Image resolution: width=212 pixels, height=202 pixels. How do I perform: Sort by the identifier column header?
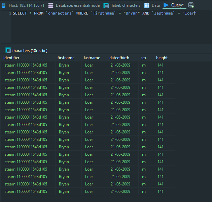coord(11,58)
